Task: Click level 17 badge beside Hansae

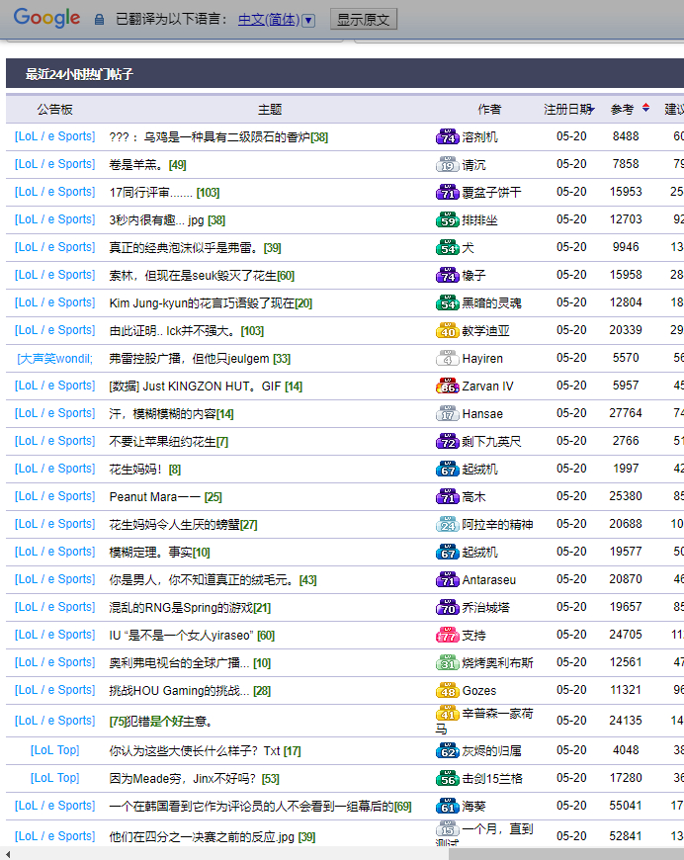Action: (x=447, y=413)
